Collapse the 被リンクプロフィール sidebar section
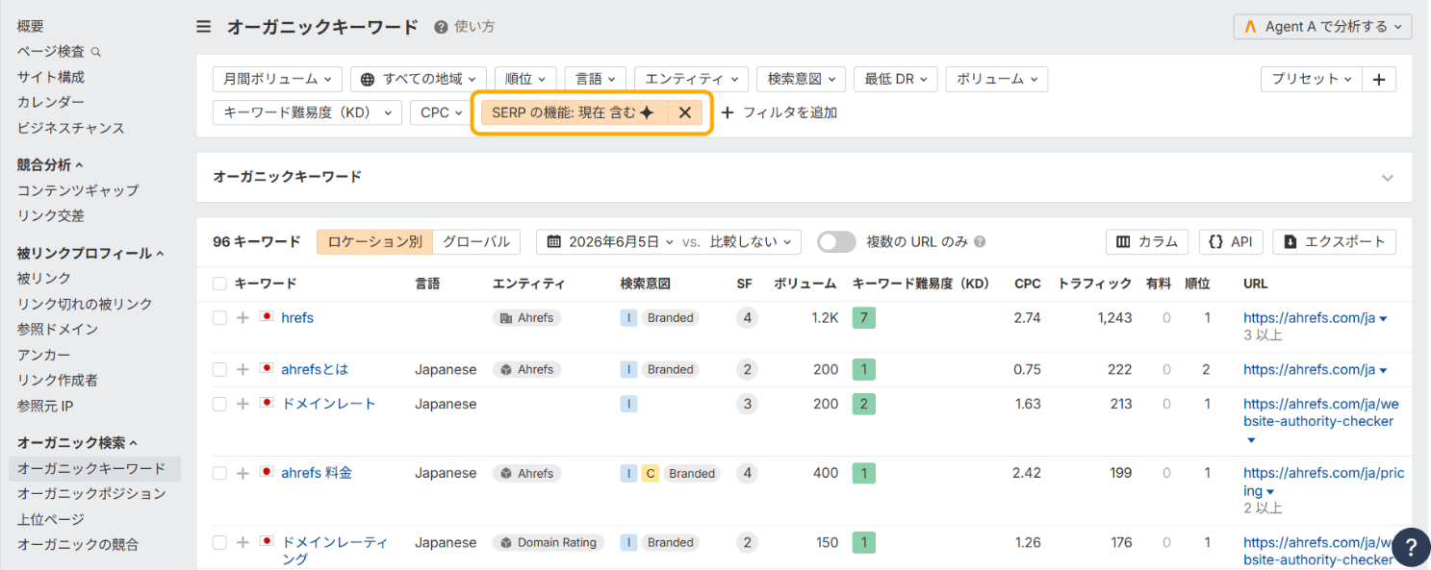 90,253
